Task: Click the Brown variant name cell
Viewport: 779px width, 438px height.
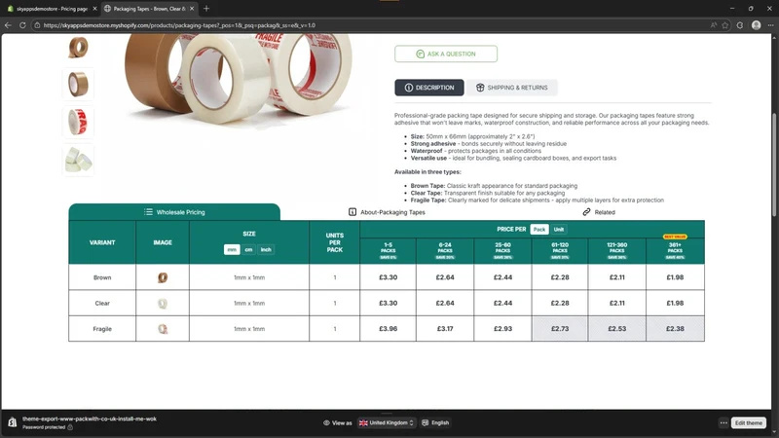Action: tap(102, 277)
